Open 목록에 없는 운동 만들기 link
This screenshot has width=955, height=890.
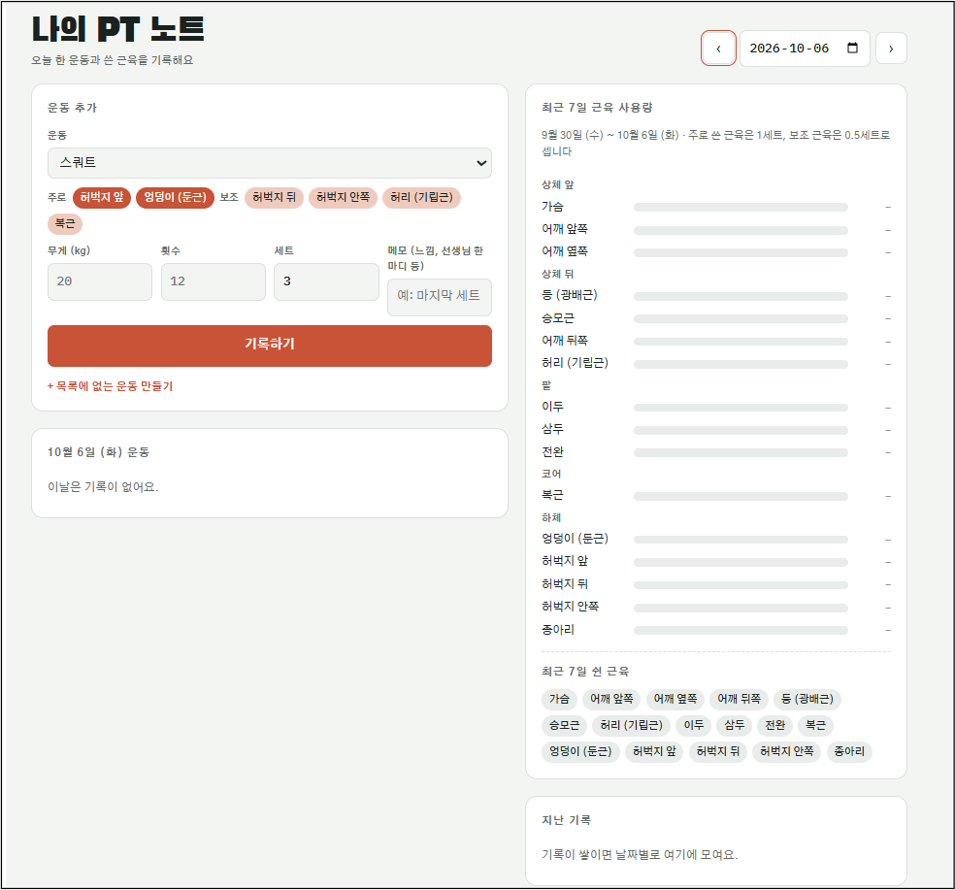(x=111, y=386)
